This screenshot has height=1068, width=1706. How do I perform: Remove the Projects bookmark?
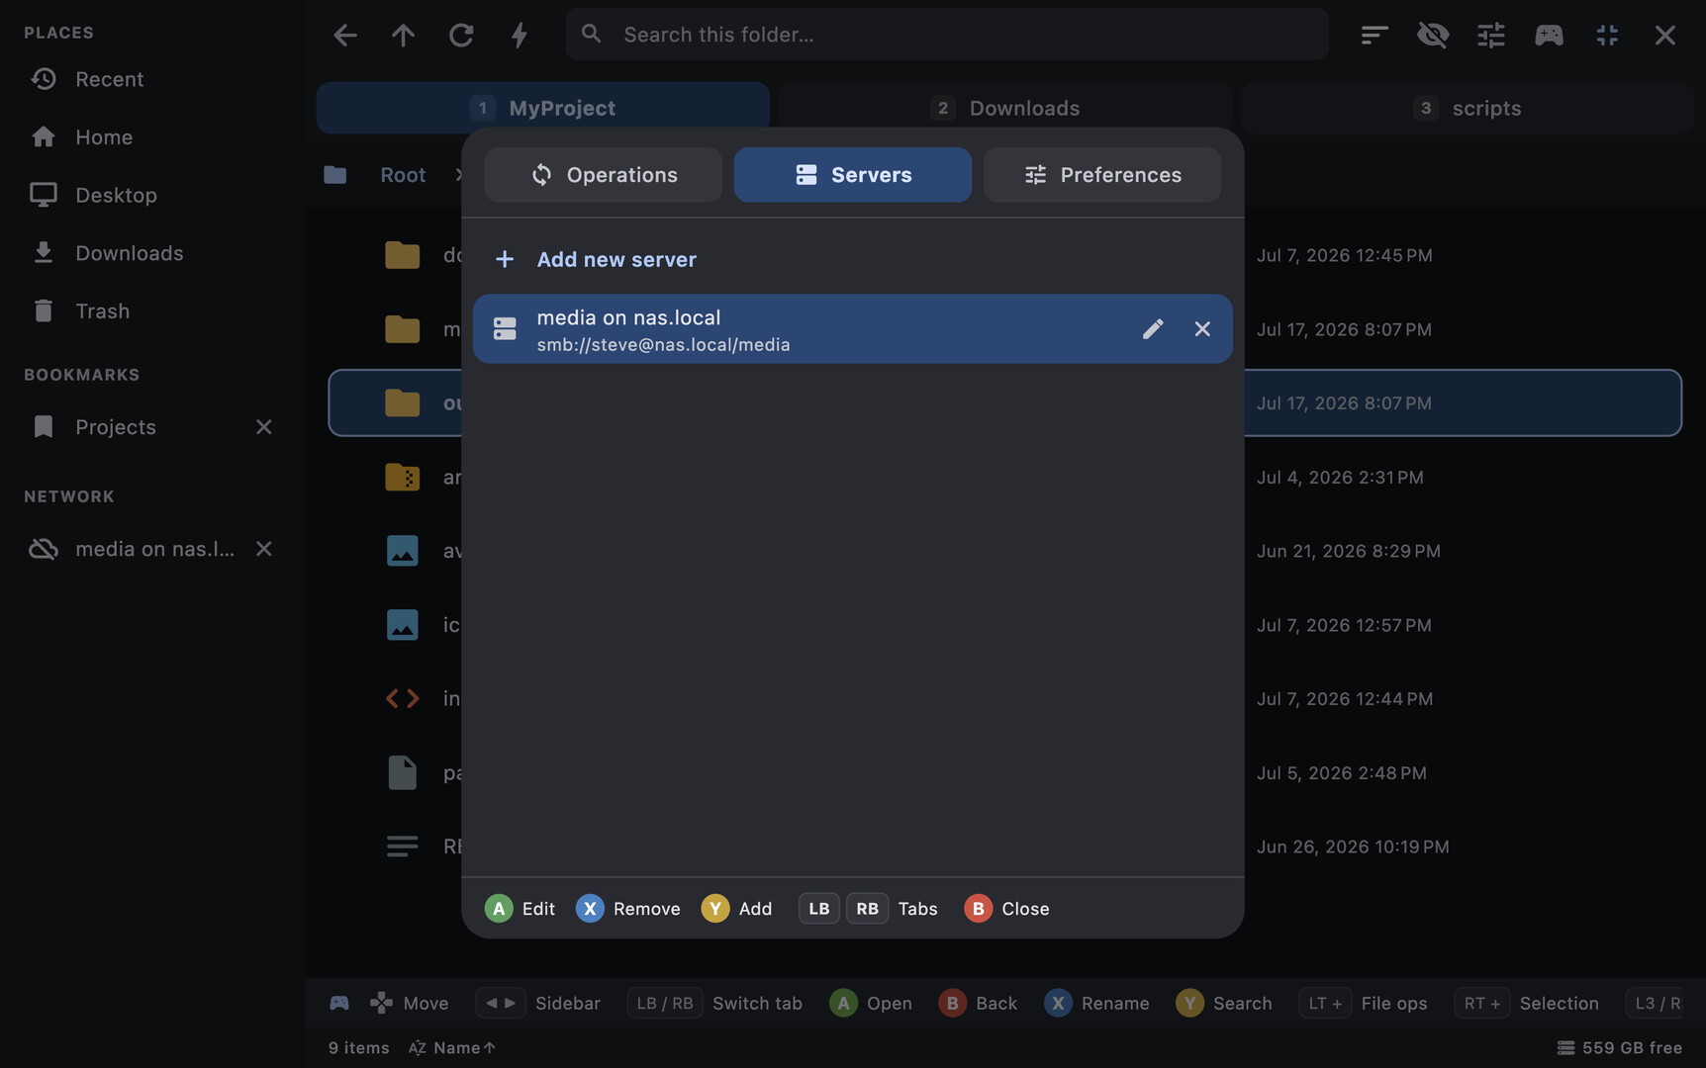point(263,427)
